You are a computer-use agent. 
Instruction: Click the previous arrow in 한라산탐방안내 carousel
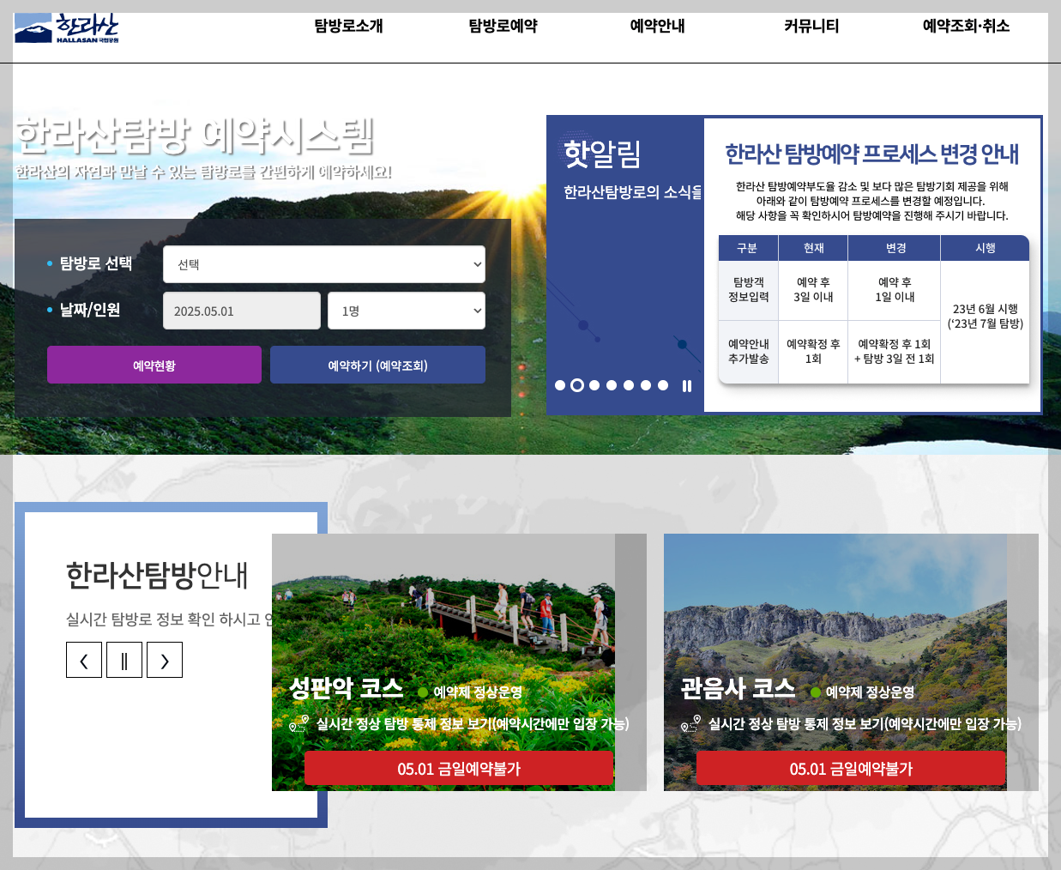coord(83,659)
